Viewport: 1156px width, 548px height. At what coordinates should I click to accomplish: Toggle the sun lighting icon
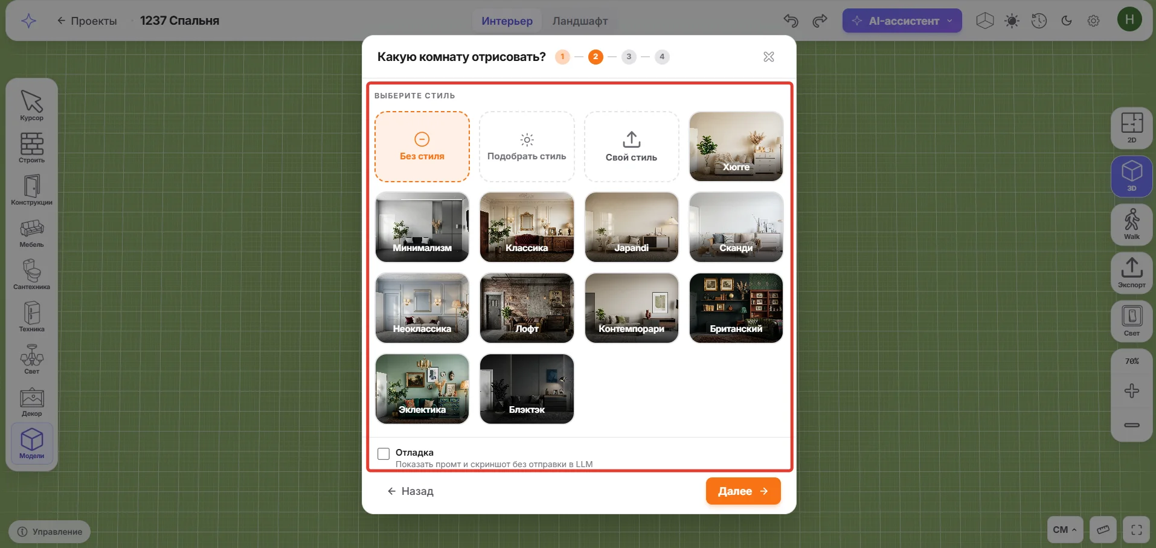click(x=1012, y=21)
